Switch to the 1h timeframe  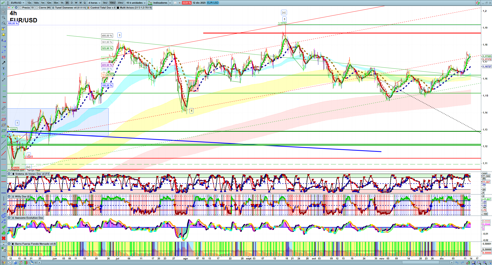(x=62, y=3)
